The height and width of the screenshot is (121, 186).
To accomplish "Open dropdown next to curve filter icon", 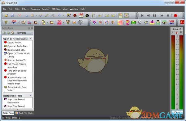I will 47,22.
